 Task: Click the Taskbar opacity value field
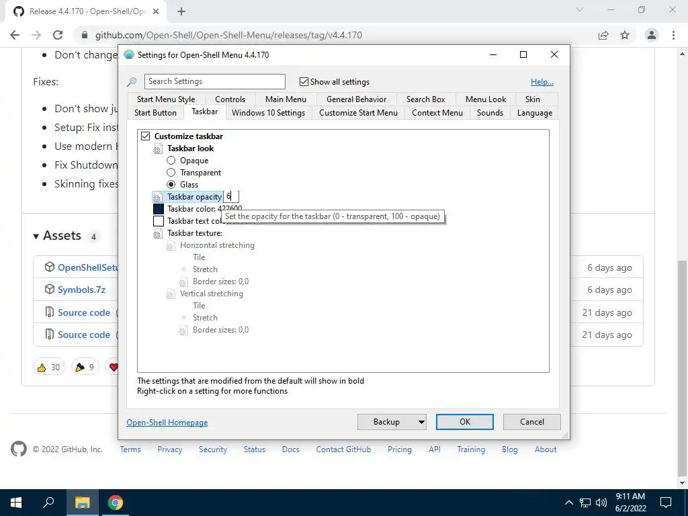(231, 197)
